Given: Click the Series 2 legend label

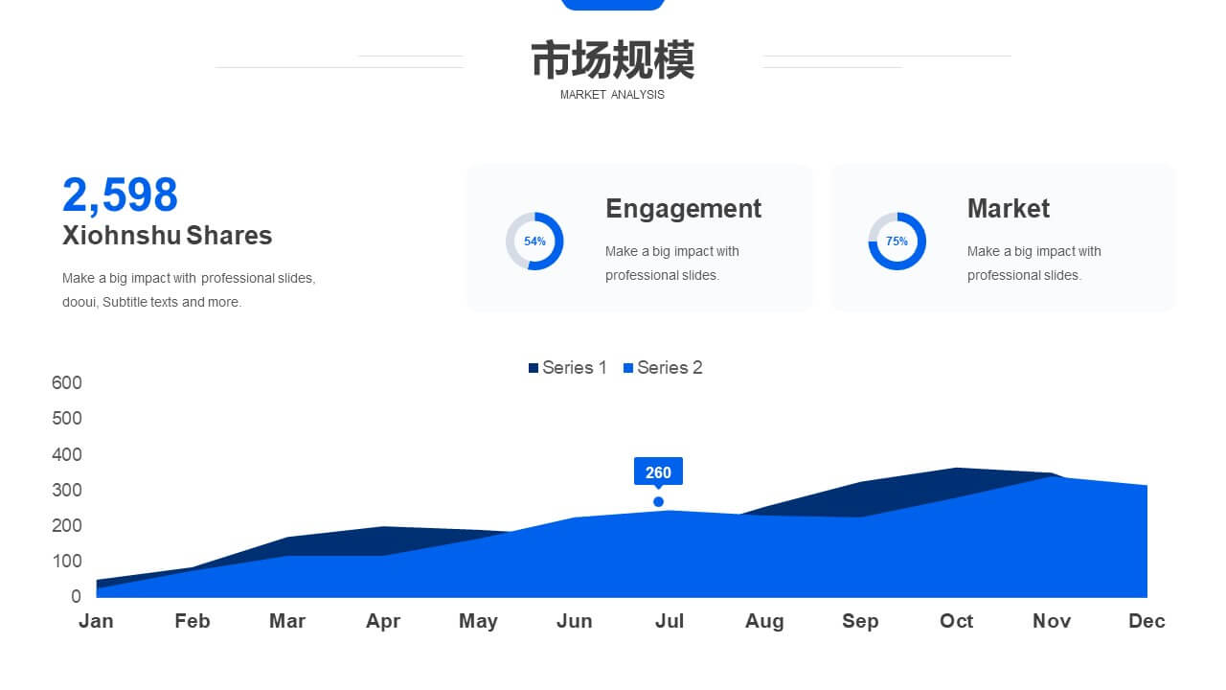Looking at the screenshot, I should coord(670,368).
